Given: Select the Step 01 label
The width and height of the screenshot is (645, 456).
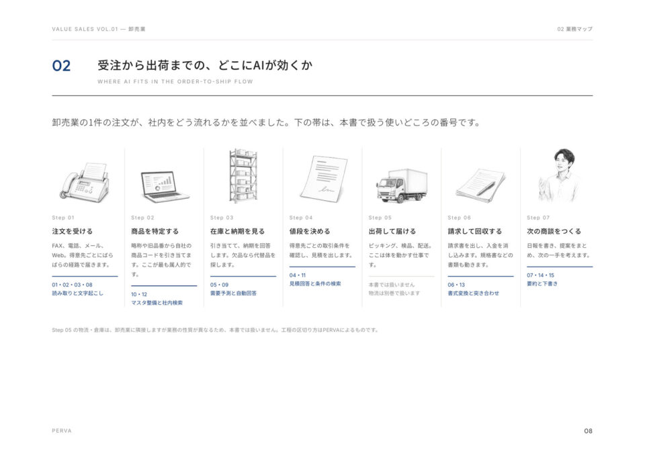Looking at the screenshot, I should 63,218.
